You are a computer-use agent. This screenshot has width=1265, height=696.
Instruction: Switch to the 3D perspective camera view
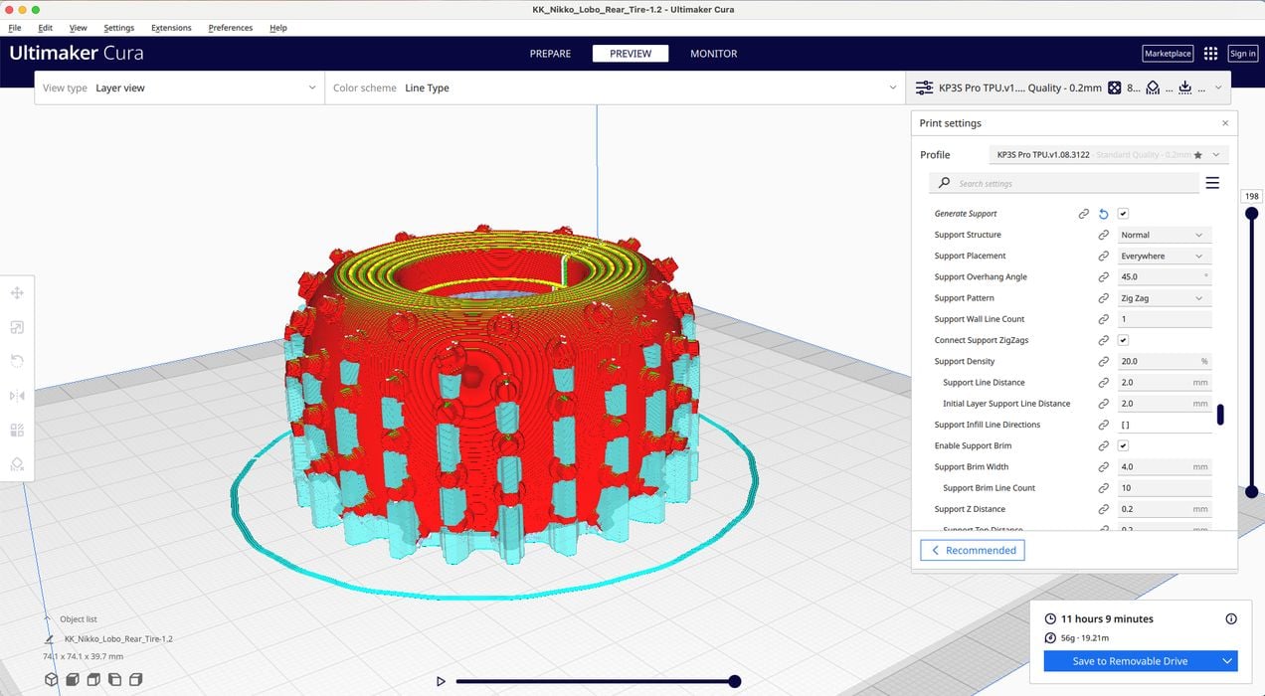(52, 680)
